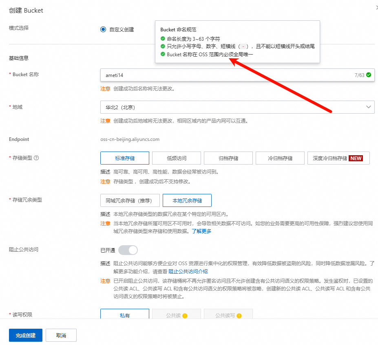Click the Bucket 名称 input field
The height and width of the screenshot is (345, 378).
point(224,75)
